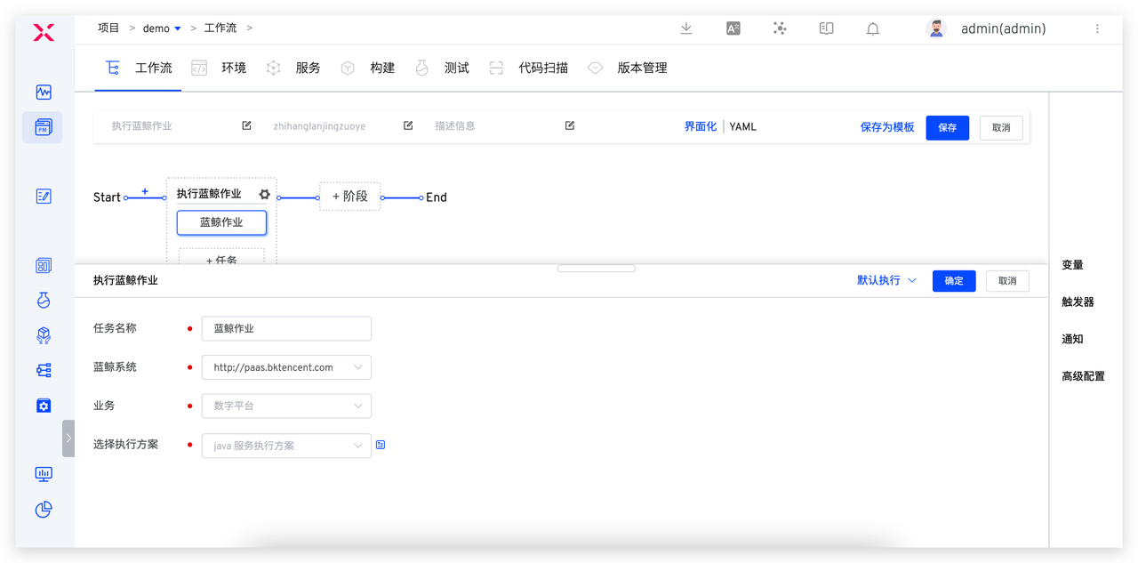Click the admin user avatar
The height and width of the screenshot is (563, 1138).
coord(936,28)
